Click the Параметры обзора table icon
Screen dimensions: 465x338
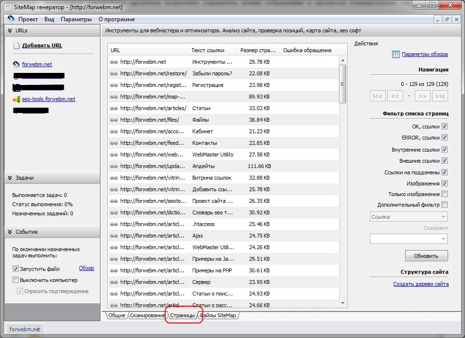click(396, 55)
